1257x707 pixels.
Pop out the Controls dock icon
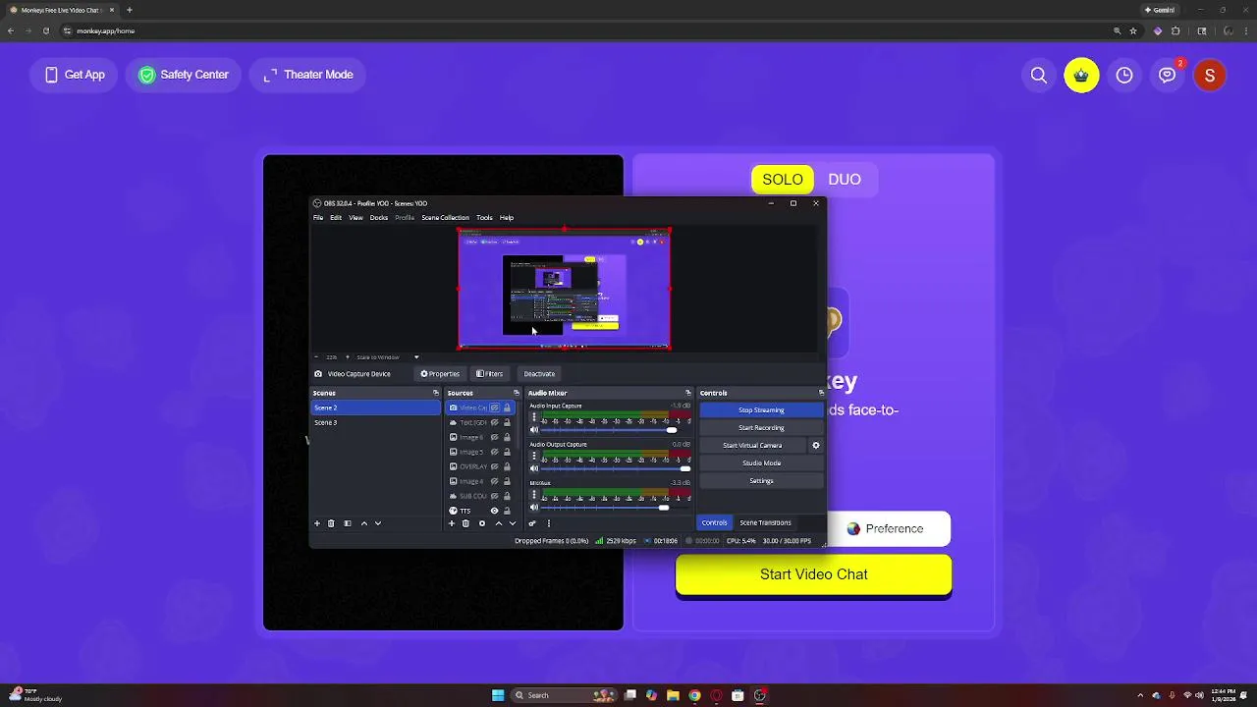(x=821, y=393)
